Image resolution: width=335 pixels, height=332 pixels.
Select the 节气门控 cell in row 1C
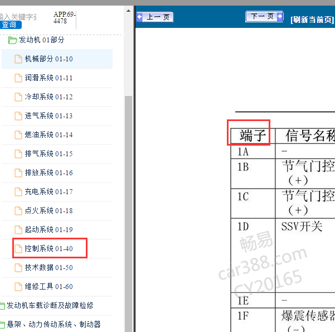point(305,204)
